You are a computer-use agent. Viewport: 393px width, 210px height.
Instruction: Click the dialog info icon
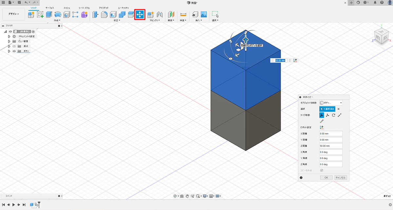[301, 178]
